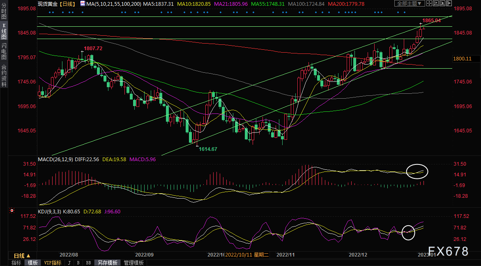Open the VIP指标 tab
This screenshot has height=266, width=481.
[53, 263]
